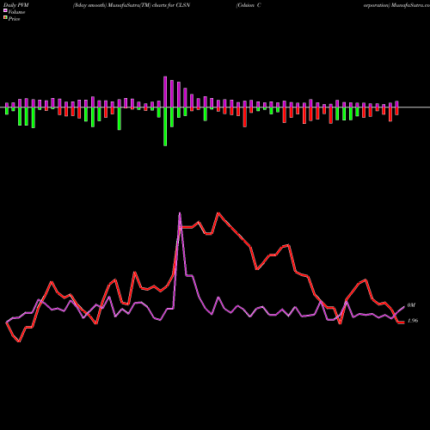Click the purple Volume legend swatch

[x=5, y=10]
